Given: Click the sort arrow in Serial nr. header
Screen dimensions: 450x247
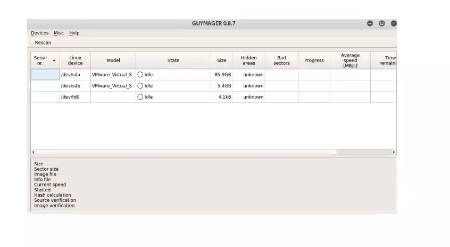Looking at the screenshot, I should (54, 60).
